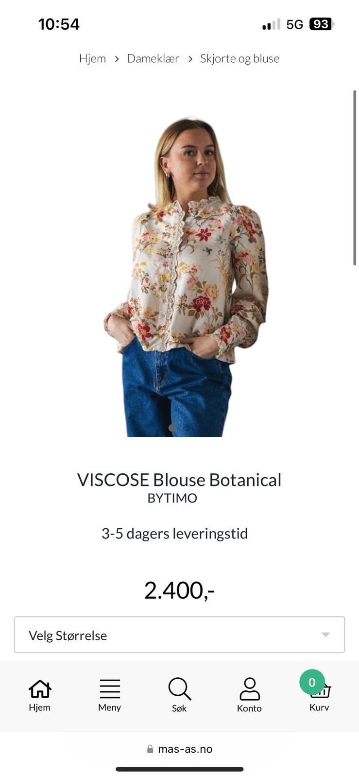Tap the padlock icon beside mas-as.no
This screenshot has height=779, width=359.
150,749
